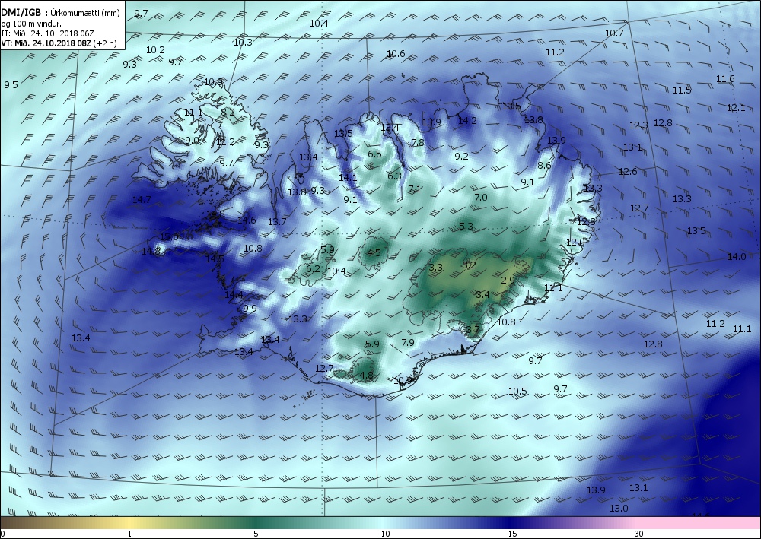Click the map value 9.5
The height and width of the screenshot is (539, 761).
coord(11,85)
